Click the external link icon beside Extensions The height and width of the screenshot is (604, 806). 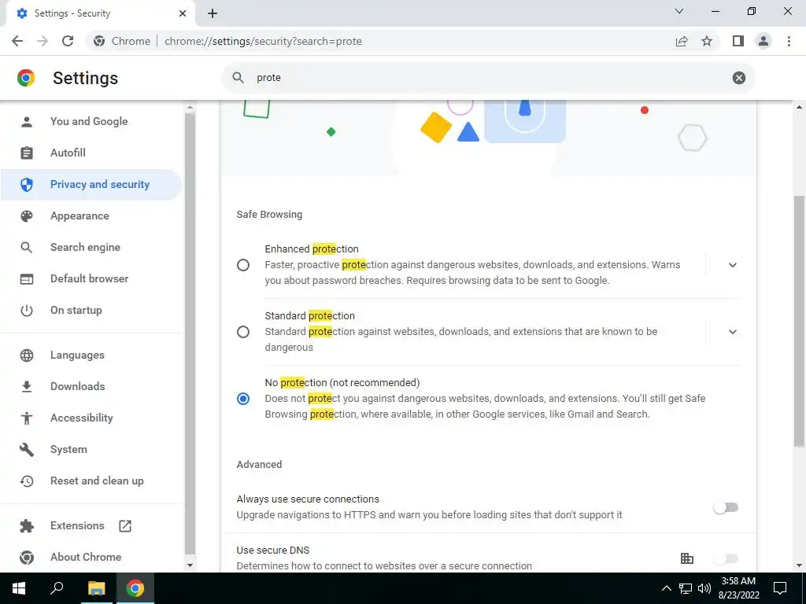click(125, 526)
